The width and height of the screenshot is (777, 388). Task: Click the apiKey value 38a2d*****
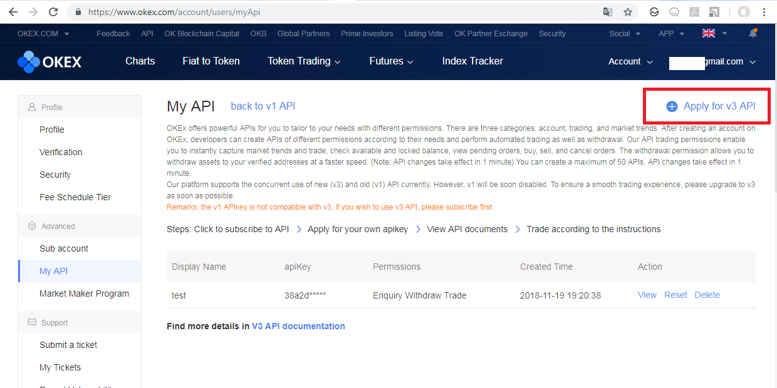point(305,295)
